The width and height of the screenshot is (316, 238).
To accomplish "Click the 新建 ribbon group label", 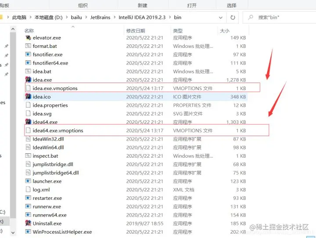I will pos(143,5).
